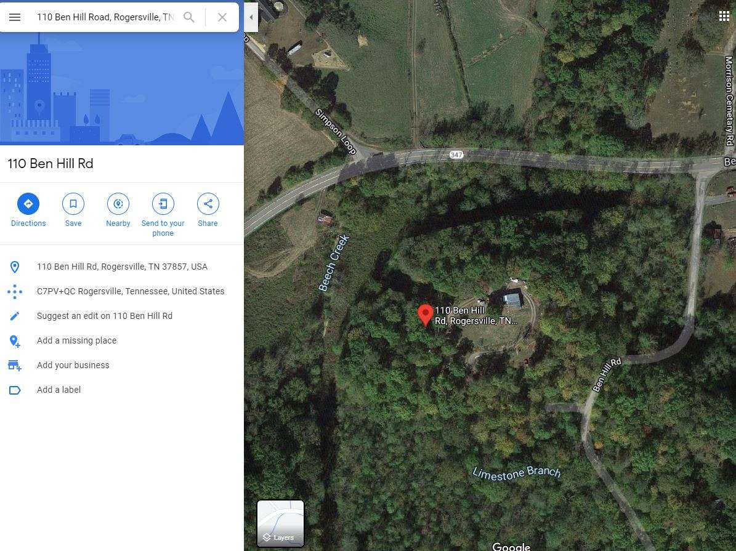Copy the full address line

122,267
